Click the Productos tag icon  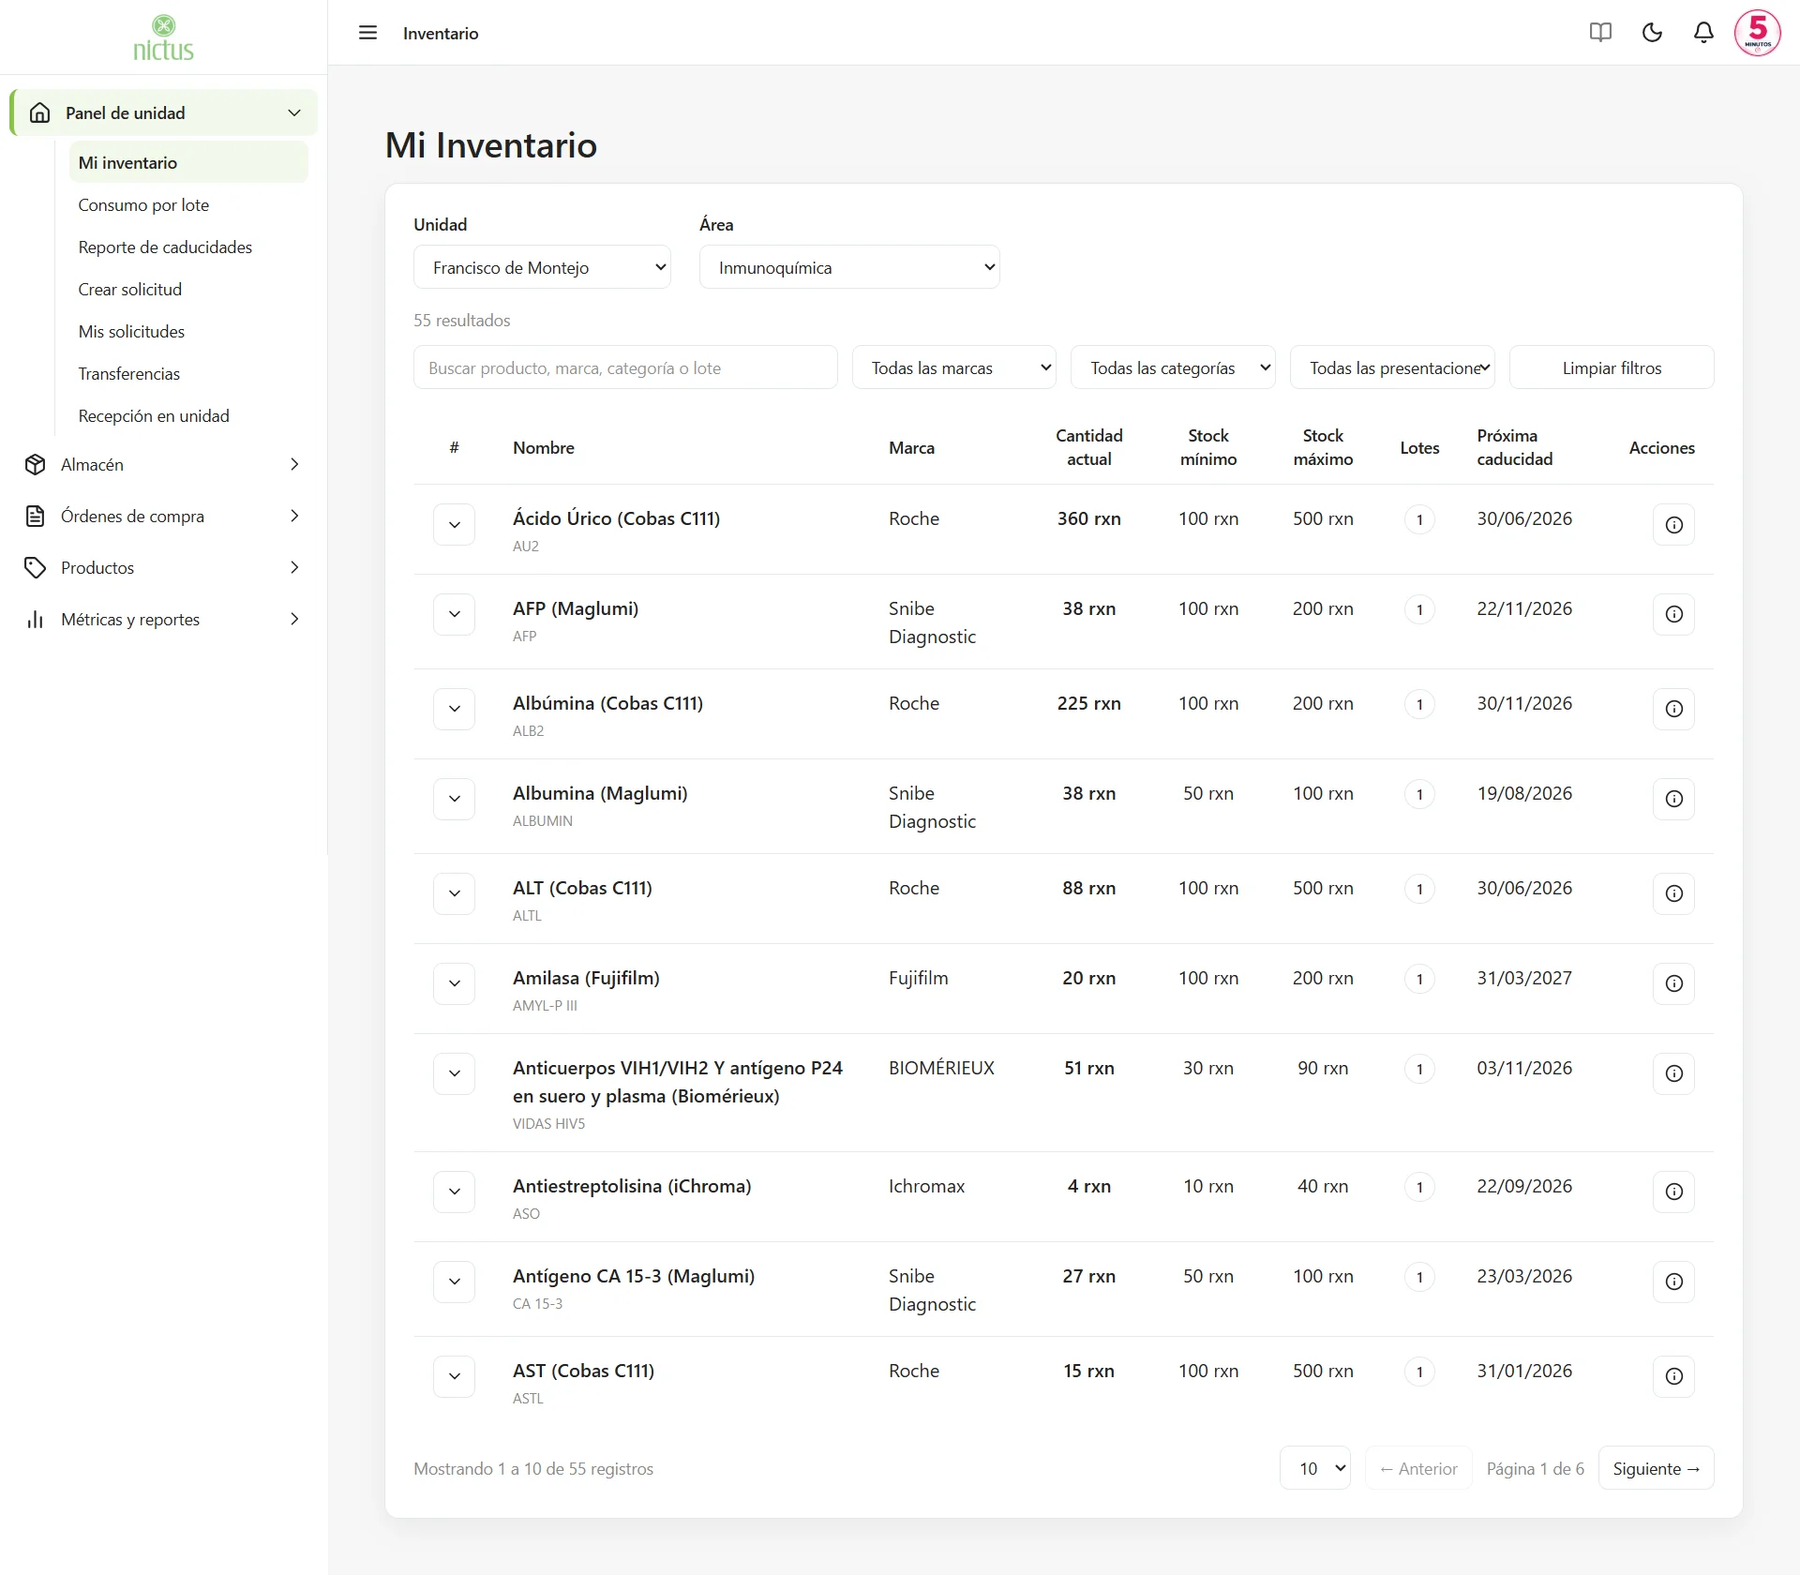[x=36, y=567]
